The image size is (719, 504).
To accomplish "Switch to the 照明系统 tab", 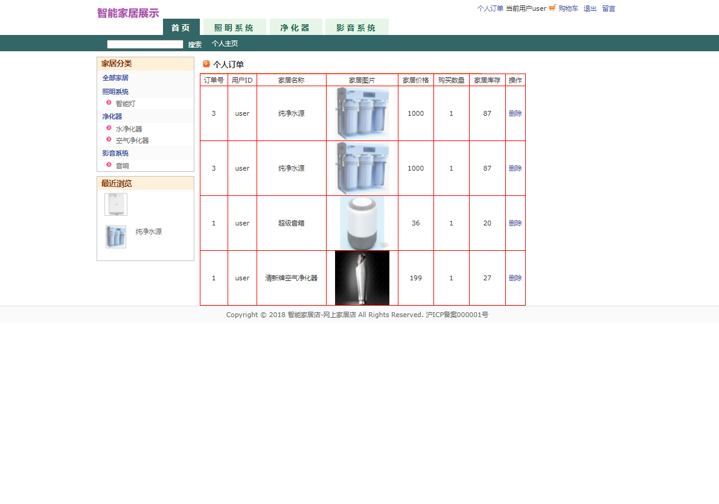I will 234,27.
